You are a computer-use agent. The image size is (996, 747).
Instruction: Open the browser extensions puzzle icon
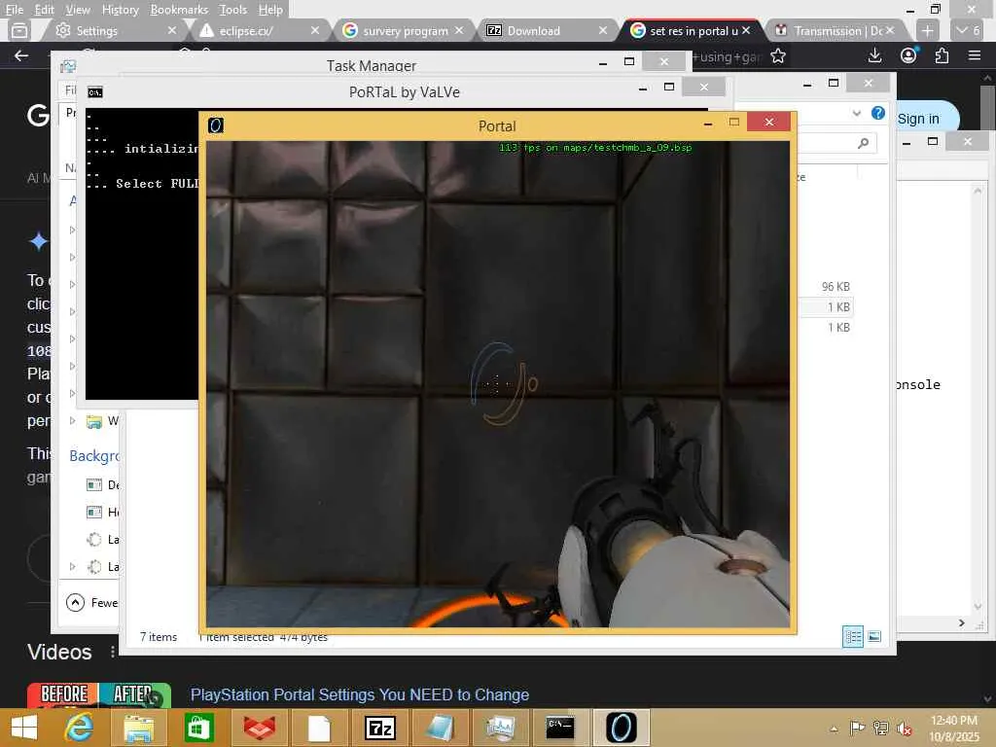pyautogui.click(x=942, y=55)
